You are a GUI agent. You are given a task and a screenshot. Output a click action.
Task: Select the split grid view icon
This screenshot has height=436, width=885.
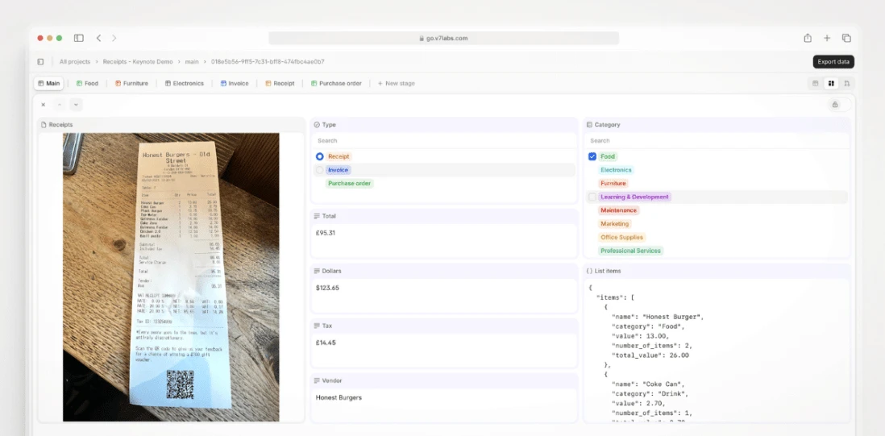pyautogui.click(x=831, y=83)
